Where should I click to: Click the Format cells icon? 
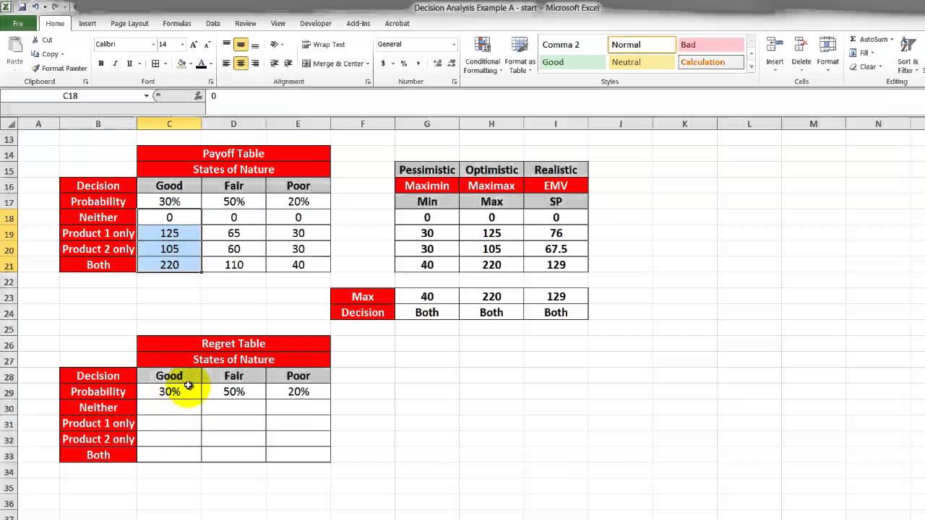coord(827,45)
